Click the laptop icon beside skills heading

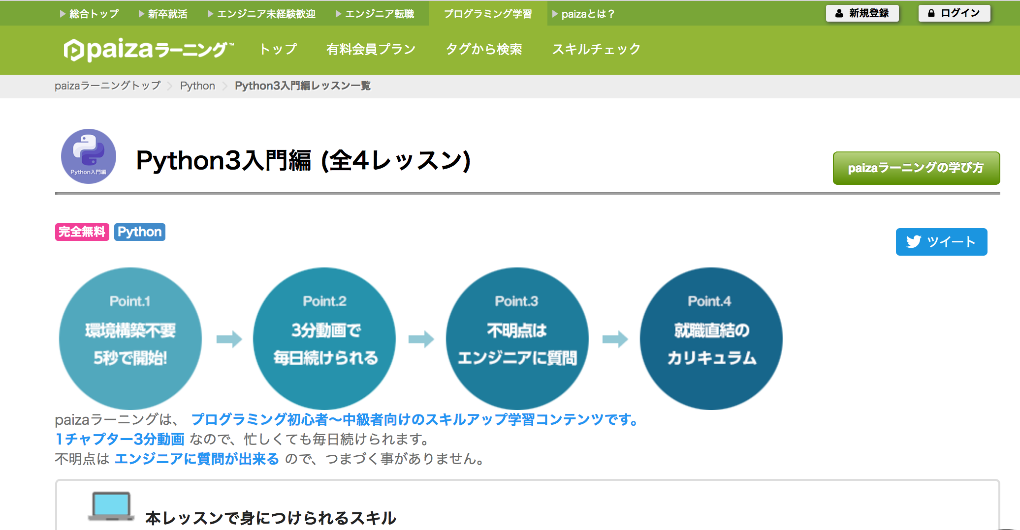click(111, 506)
